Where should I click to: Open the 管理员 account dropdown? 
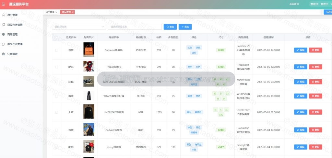[x=320, y=4]
